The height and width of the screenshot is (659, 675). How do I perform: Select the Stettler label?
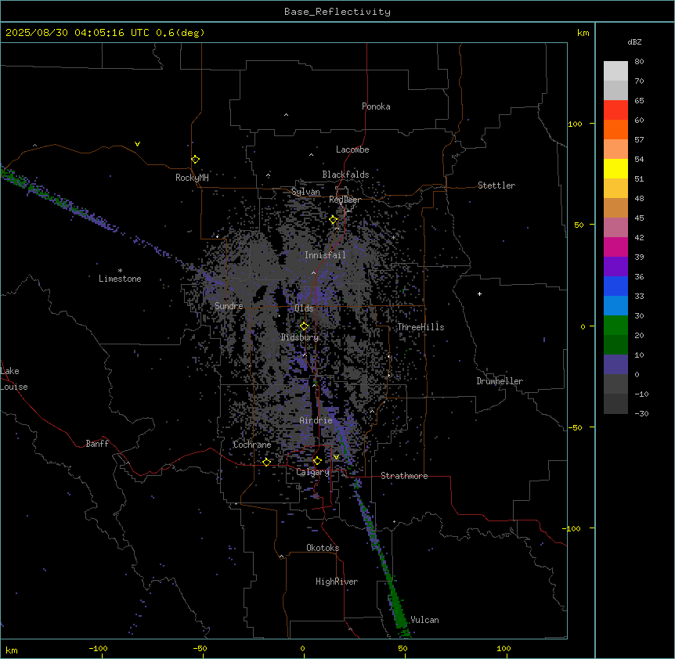[496, 185]
